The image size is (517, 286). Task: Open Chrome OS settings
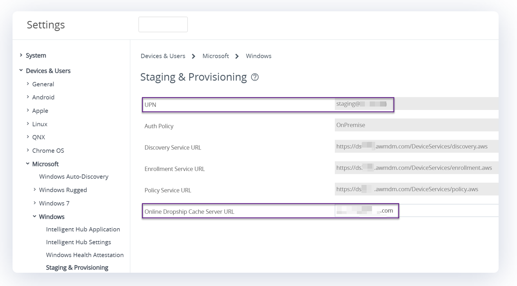coord(48,151)
